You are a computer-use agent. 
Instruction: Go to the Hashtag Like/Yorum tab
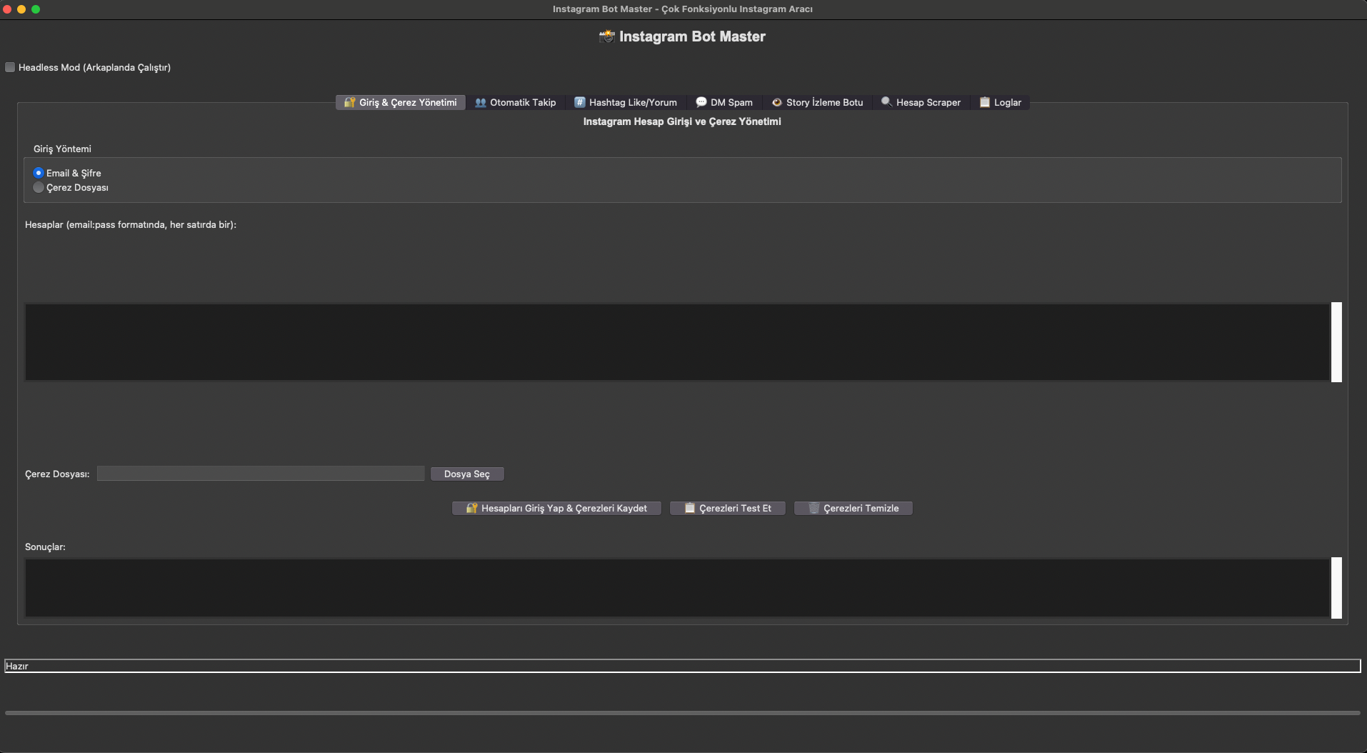click(626, 102)
